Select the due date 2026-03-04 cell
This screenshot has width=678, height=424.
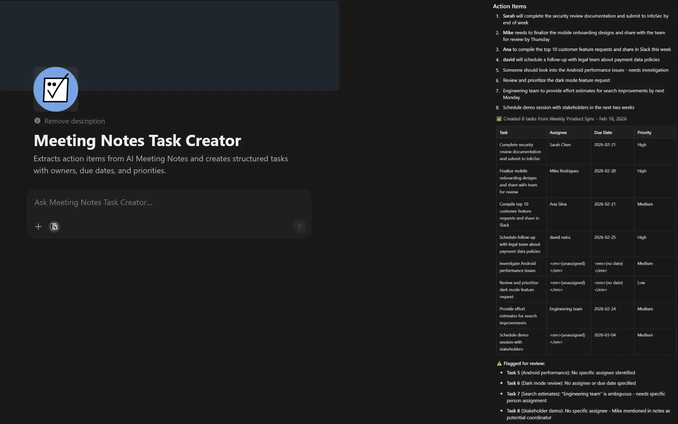[605, 335]
